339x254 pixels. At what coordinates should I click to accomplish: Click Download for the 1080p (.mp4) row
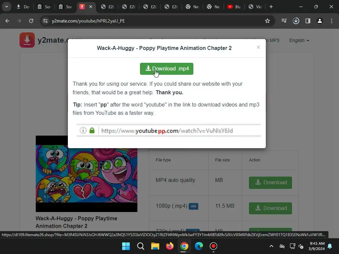pos(270,208)
